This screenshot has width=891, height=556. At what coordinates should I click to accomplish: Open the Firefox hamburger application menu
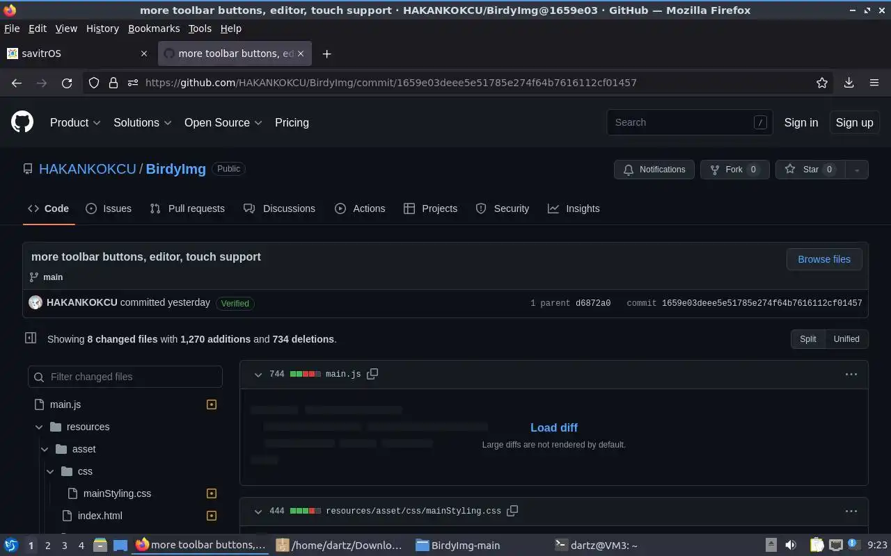tap(874, 83)
